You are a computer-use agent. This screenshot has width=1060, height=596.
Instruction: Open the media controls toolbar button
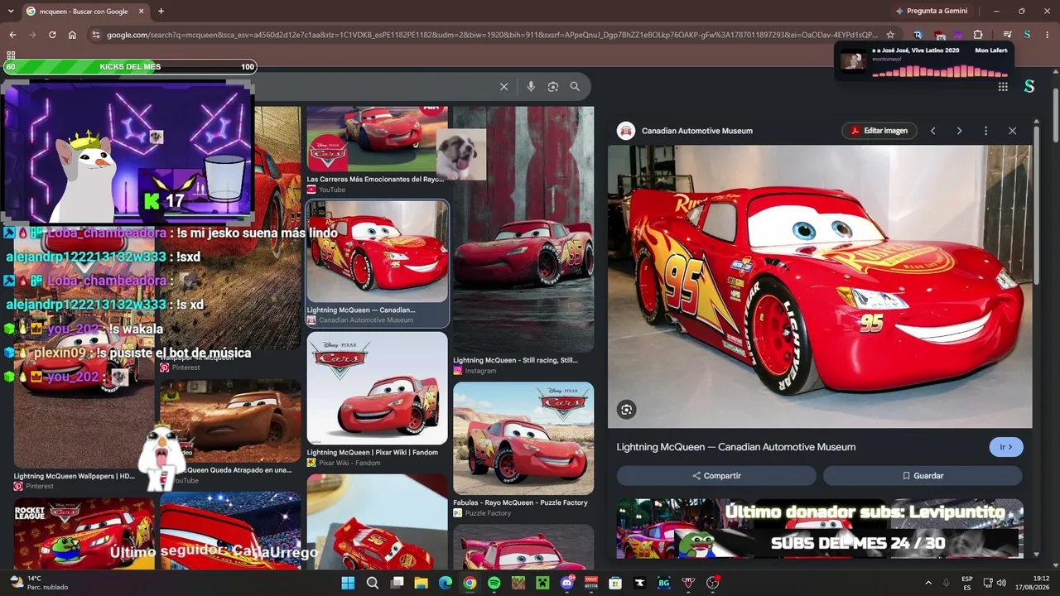point(1007,35)
